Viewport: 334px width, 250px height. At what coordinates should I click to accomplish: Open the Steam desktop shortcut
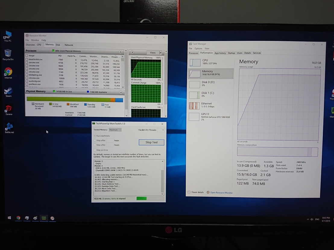click(8, 92)
